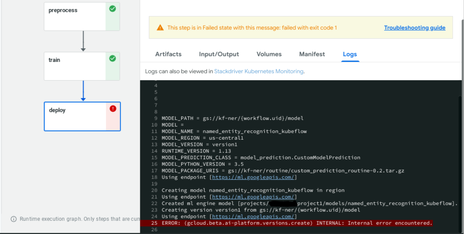Click the green success check on preprocess step
Screen dimensions: 464x234
pos(112,9)
